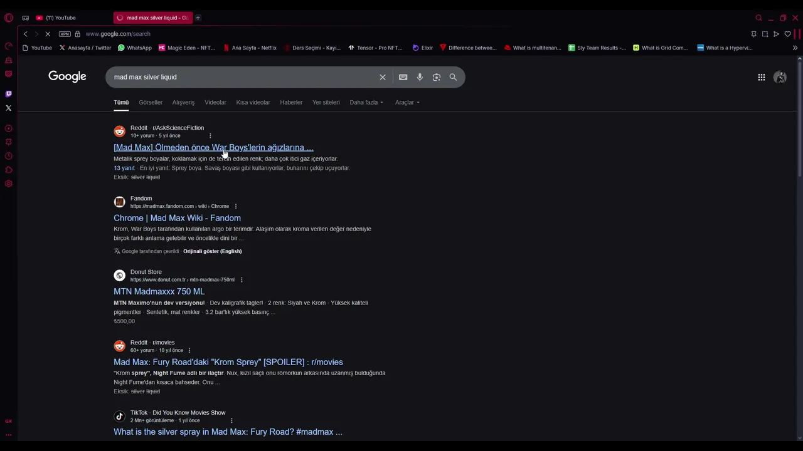The image size is (803, 451).
Task: Open more options for r/movies result
Action: (189, 350)
